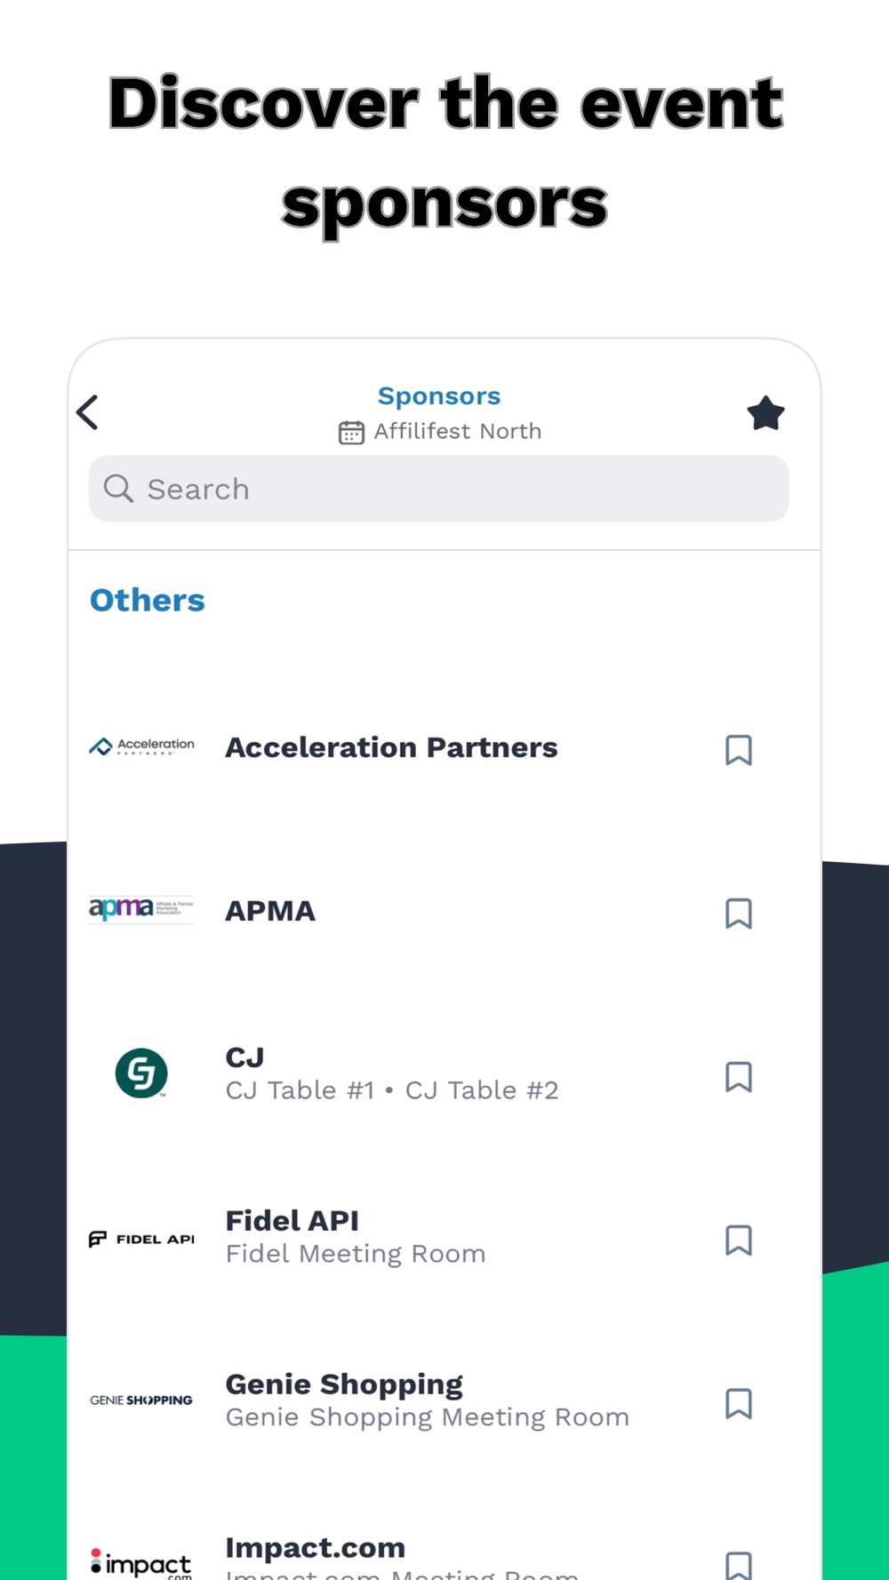Tap the search magnifier icon
889x1580 pixels.
click(x=118, y=489)
